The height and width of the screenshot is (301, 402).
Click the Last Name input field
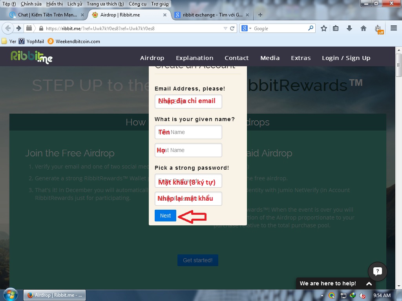(x=188, y=150)
